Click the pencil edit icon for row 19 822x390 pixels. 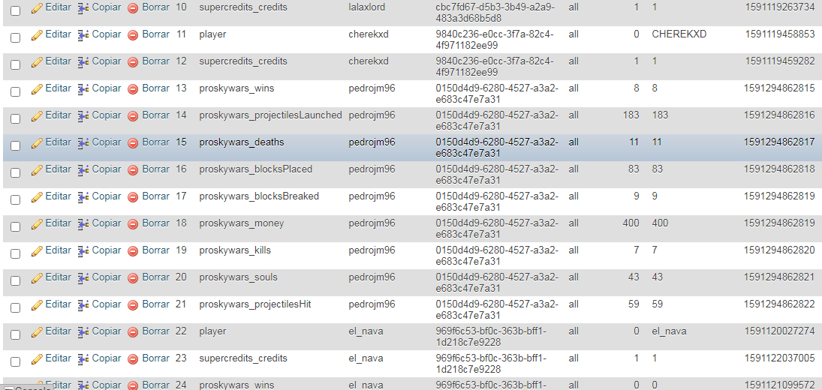click(37, 250)
